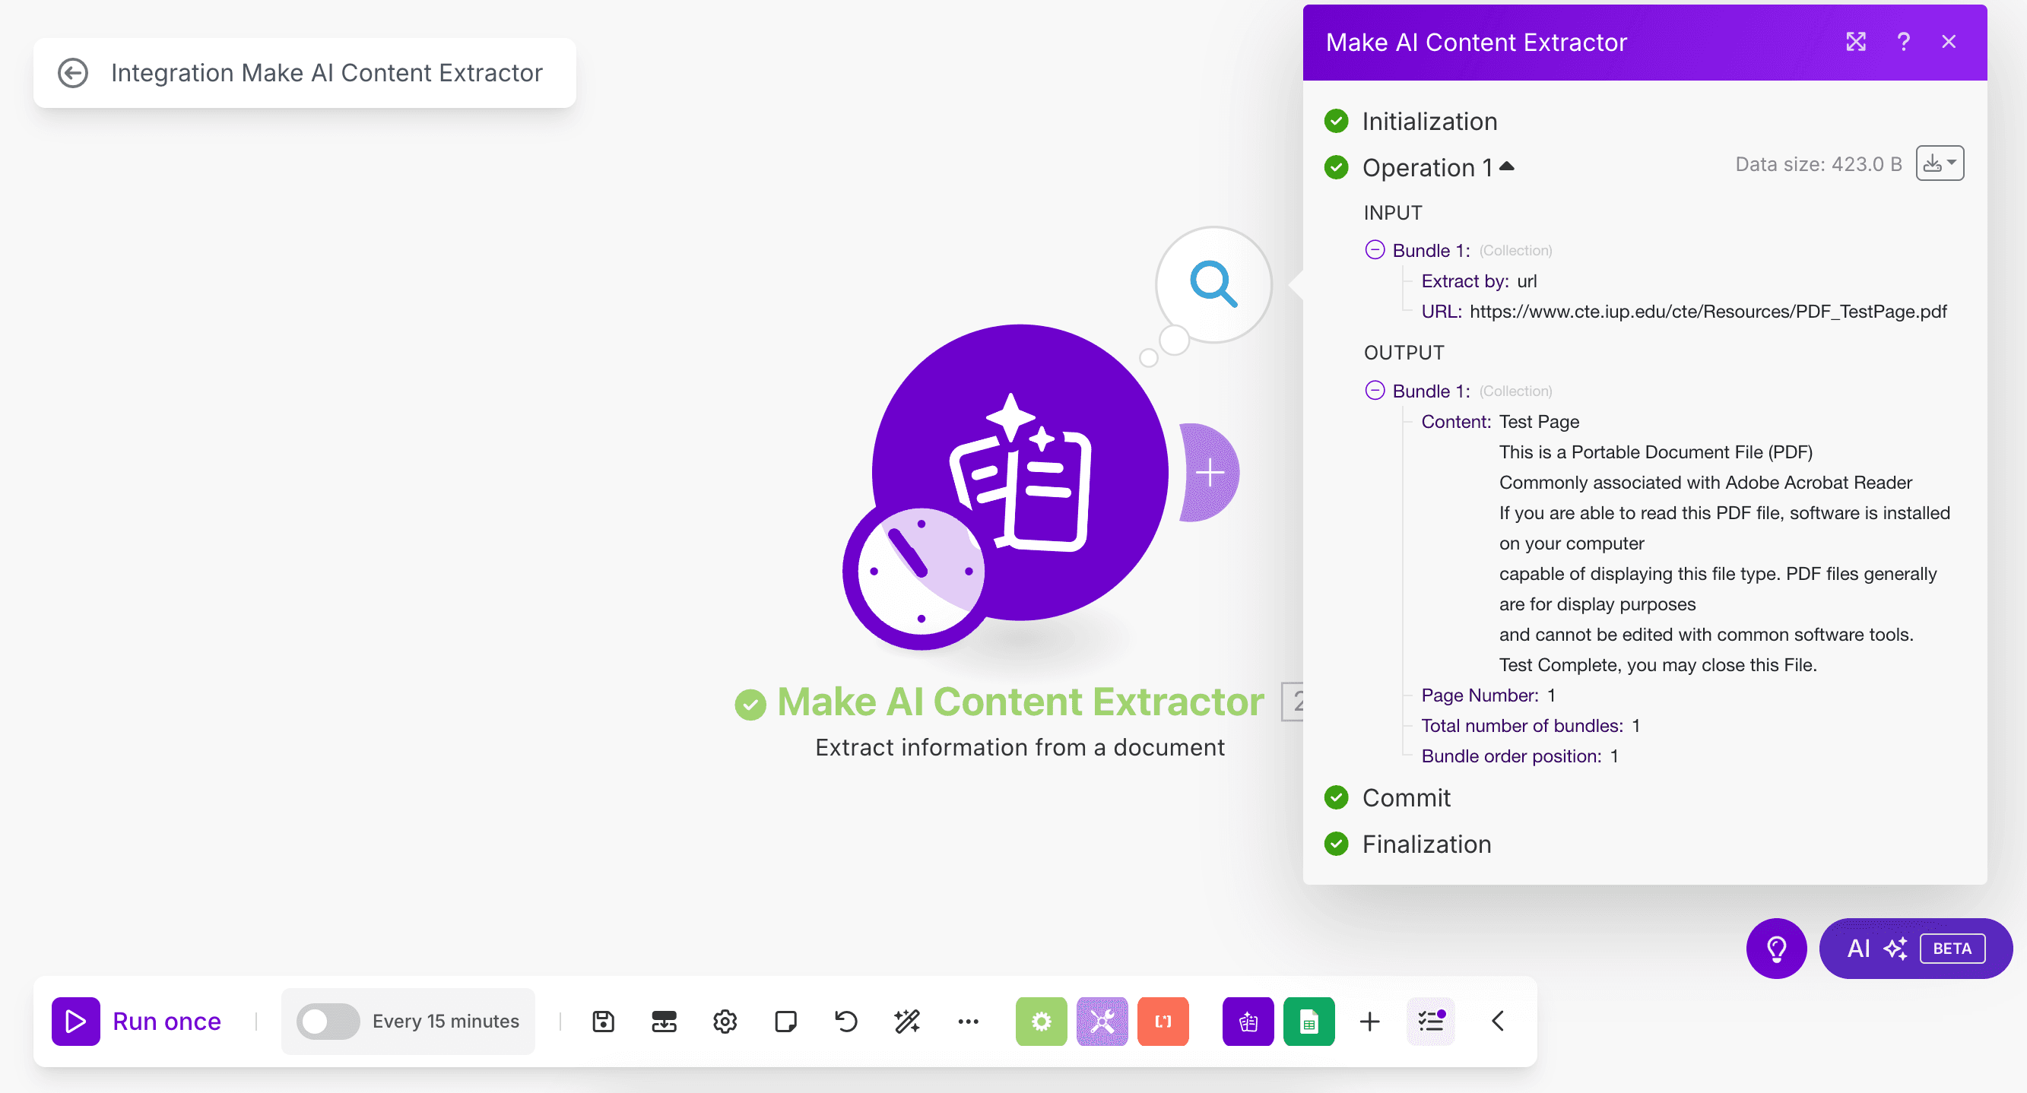
Task: Collapse the Operation 1 section
Action: click(x=1507, y=166)
